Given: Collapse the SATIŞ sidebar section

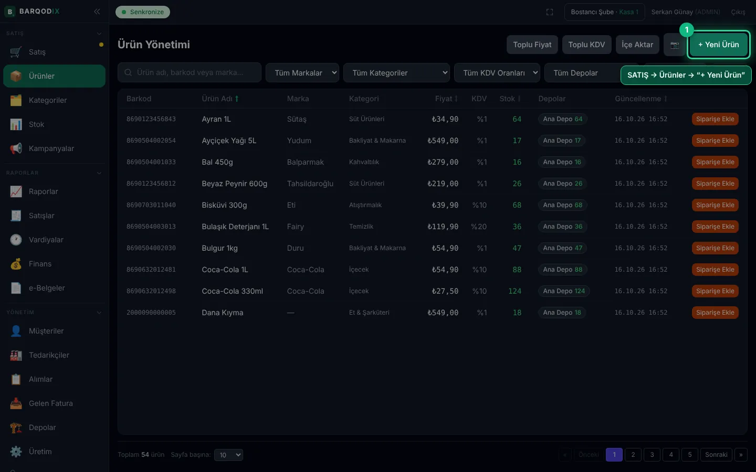Looking at the screenshot, I should pyautogui.click(x=99, y=34).
